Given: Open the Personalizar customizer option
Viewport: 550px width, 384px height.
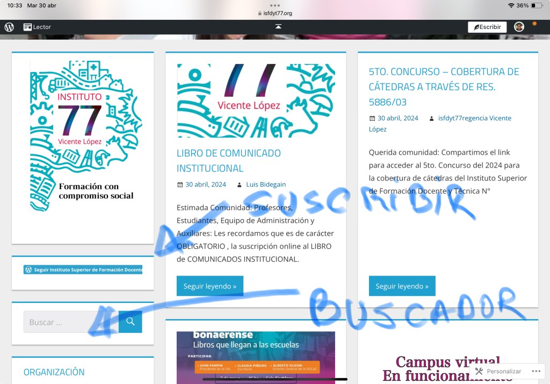Looking at the screenshot, I should pos(499,371).
